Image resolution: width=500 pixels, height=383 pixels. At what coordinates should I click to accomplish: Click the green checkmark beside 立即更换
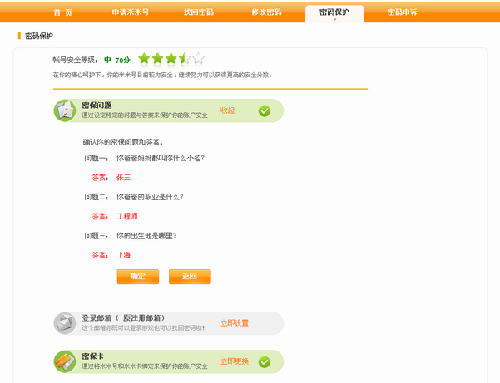pos(265,361)
